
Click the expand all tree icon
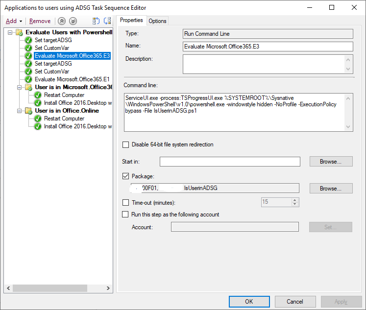click(96, 21)
